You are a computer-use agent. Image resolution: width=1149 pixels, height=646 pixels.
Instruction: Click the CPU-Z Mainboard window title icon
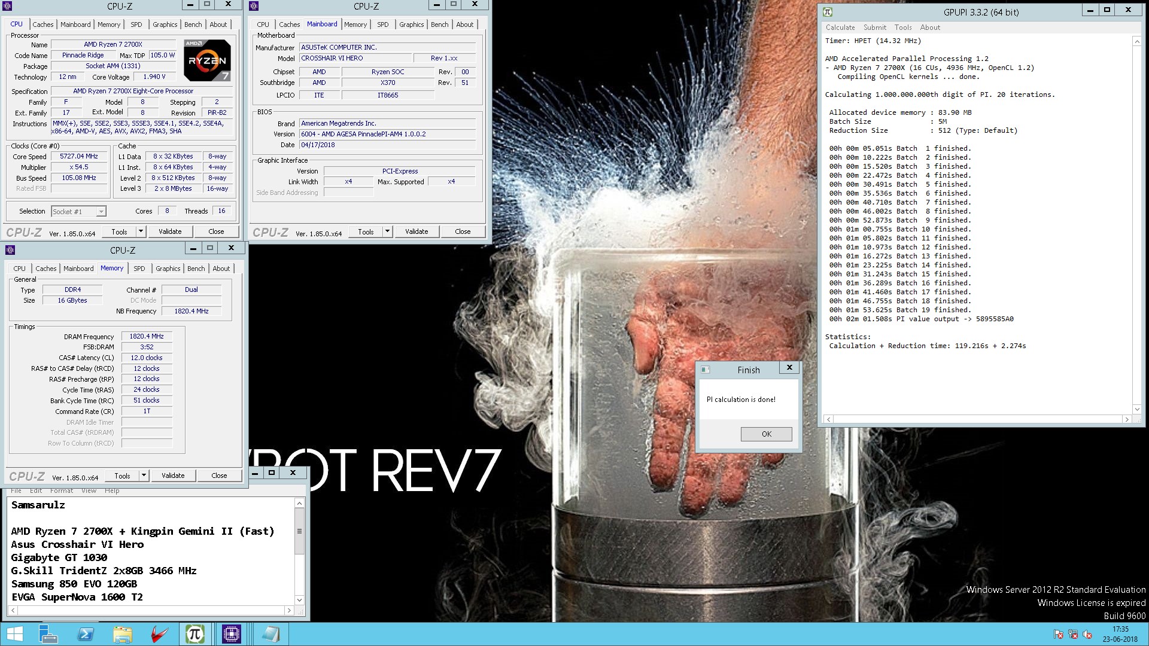point(254,6)
